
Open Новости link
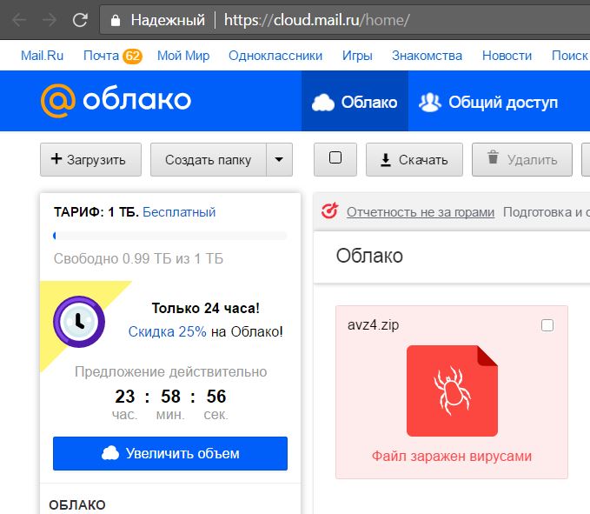[x=507, y=56]
